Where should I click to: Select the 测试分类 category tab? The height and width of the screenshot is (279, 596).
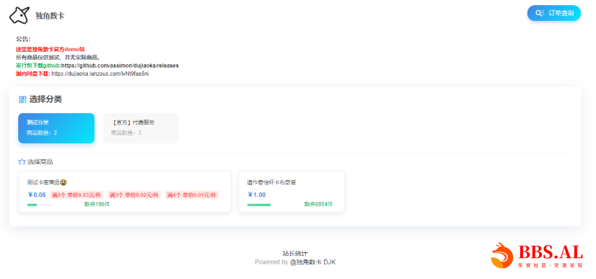(x=56, y=128)
